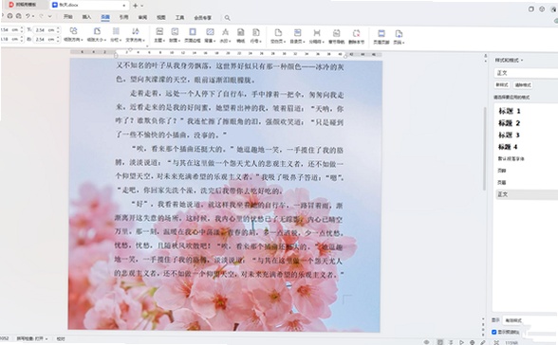Click the page border (页面边框) icon
This screenshot has width=558, height=345.
[193, 35]
